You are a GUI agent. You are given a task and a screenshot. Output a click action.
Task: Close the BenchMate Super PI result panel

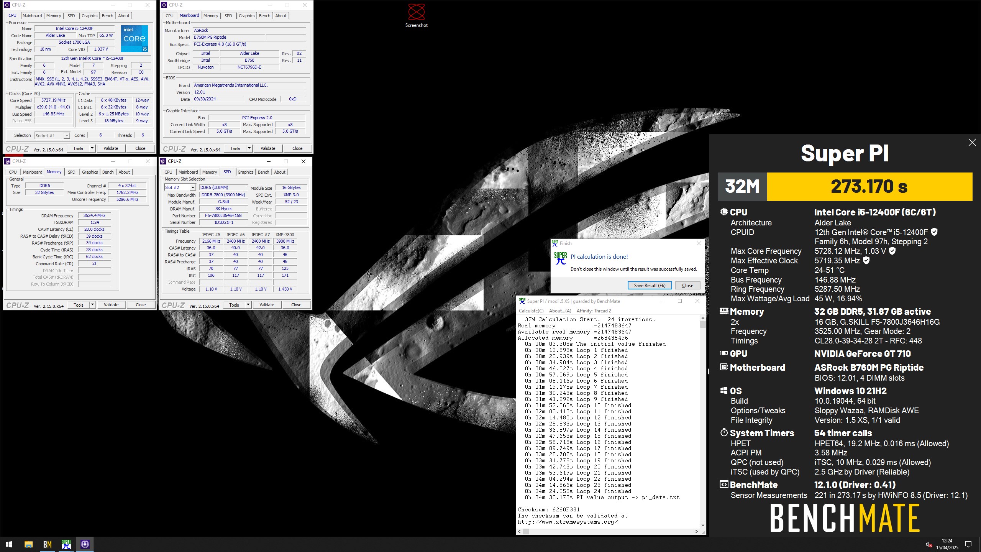click(x=972, y=143)
